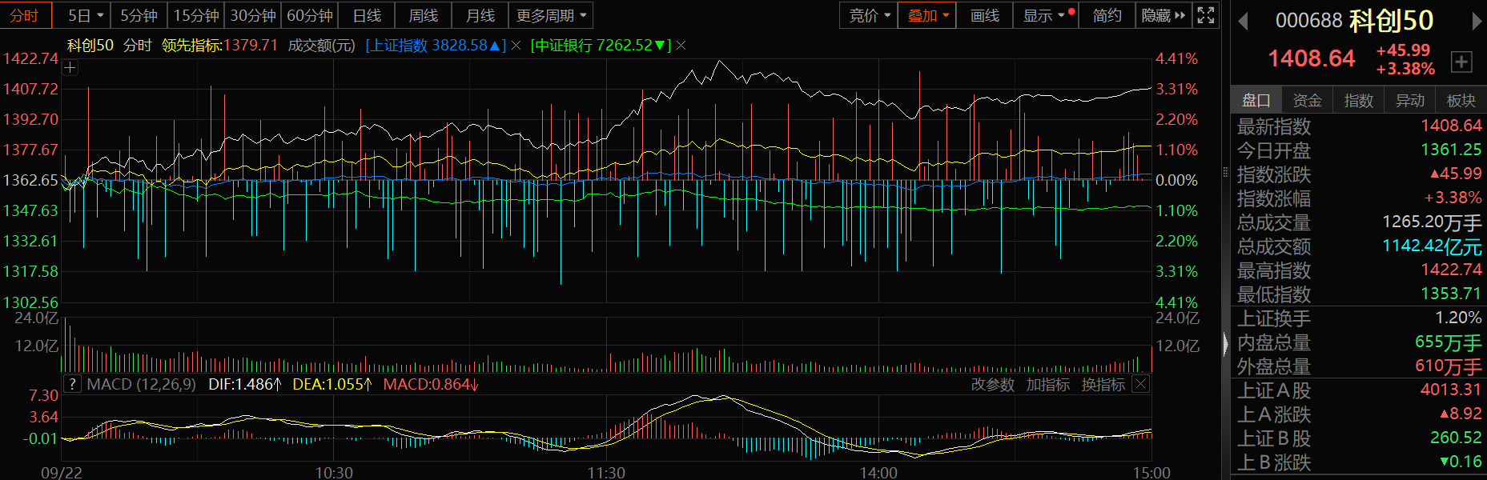1487x480 pixels.
Task: Click the 上证换手 1.20% row
Action: click(x=1359, y=318)
